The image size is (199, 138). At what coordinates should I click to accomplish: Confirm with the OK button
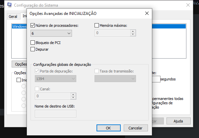pyautogui.click(x=108, y=128)
